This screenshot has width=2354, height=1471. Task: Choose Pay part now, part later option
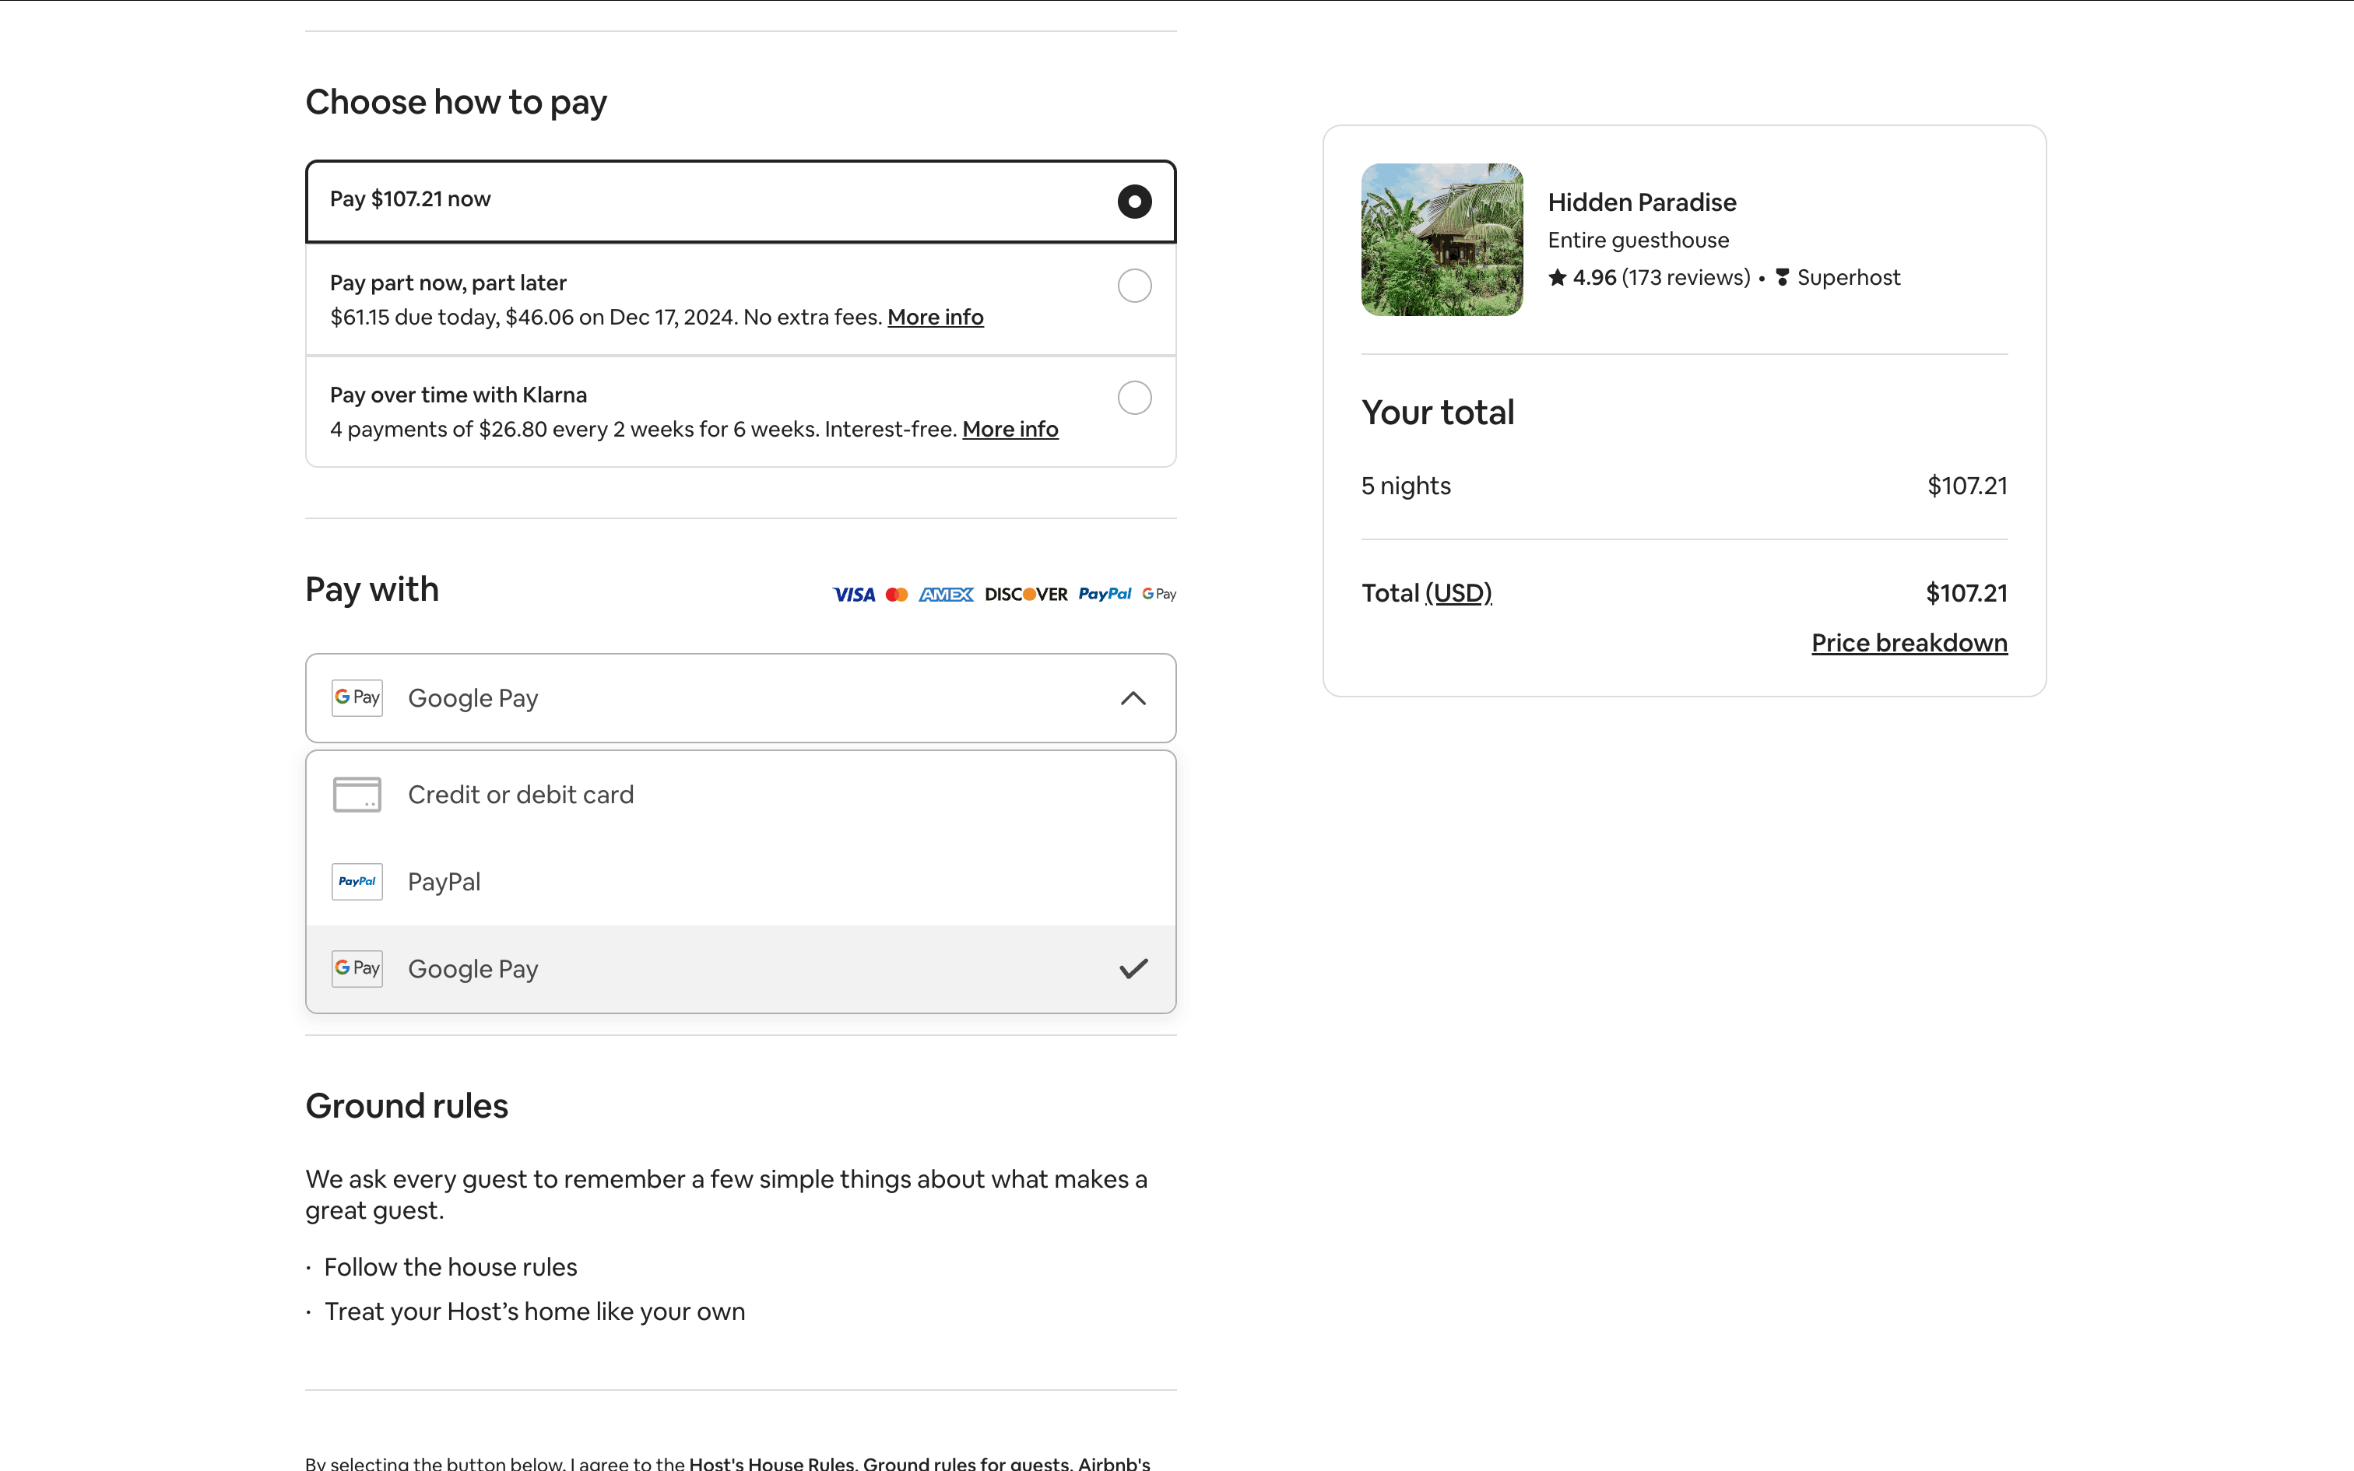click(1134, 286)
